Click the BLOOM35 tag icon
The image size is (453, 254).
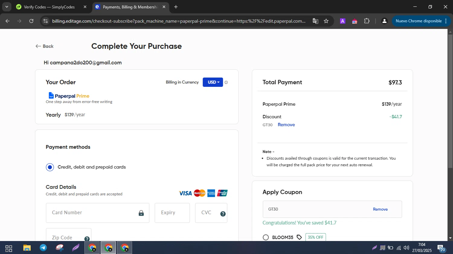[299, 237]
